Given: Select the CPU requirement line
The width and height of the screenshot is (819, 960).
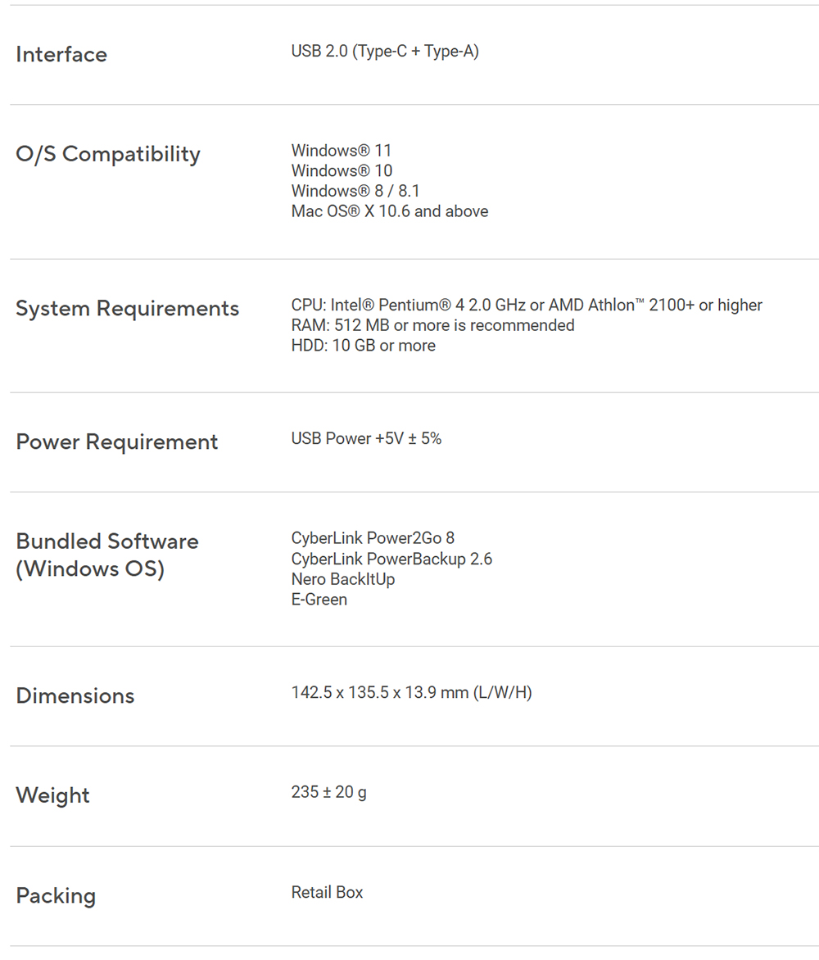Looking at the screenshot, I should (527, 306).
